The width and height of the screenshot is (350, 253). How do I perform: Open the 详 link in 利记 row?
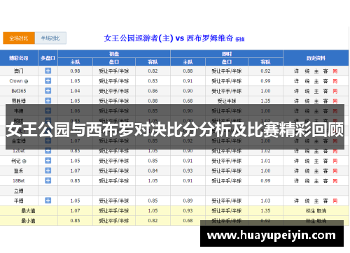[296, 161]
